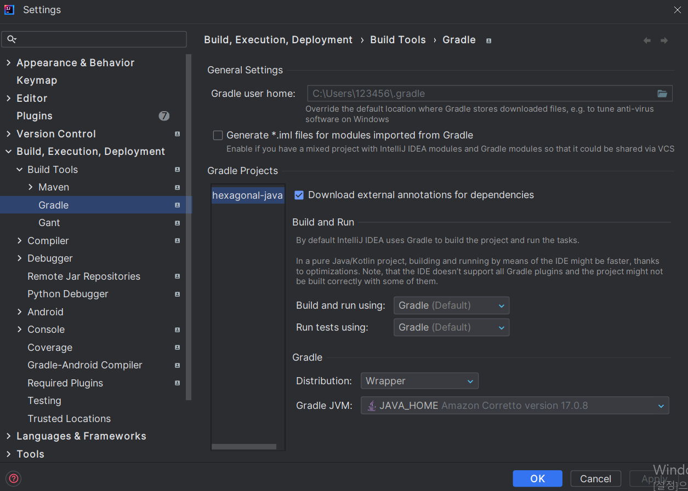Open the Run tests using dropdown
688x491 pixels.
point(451,327)
